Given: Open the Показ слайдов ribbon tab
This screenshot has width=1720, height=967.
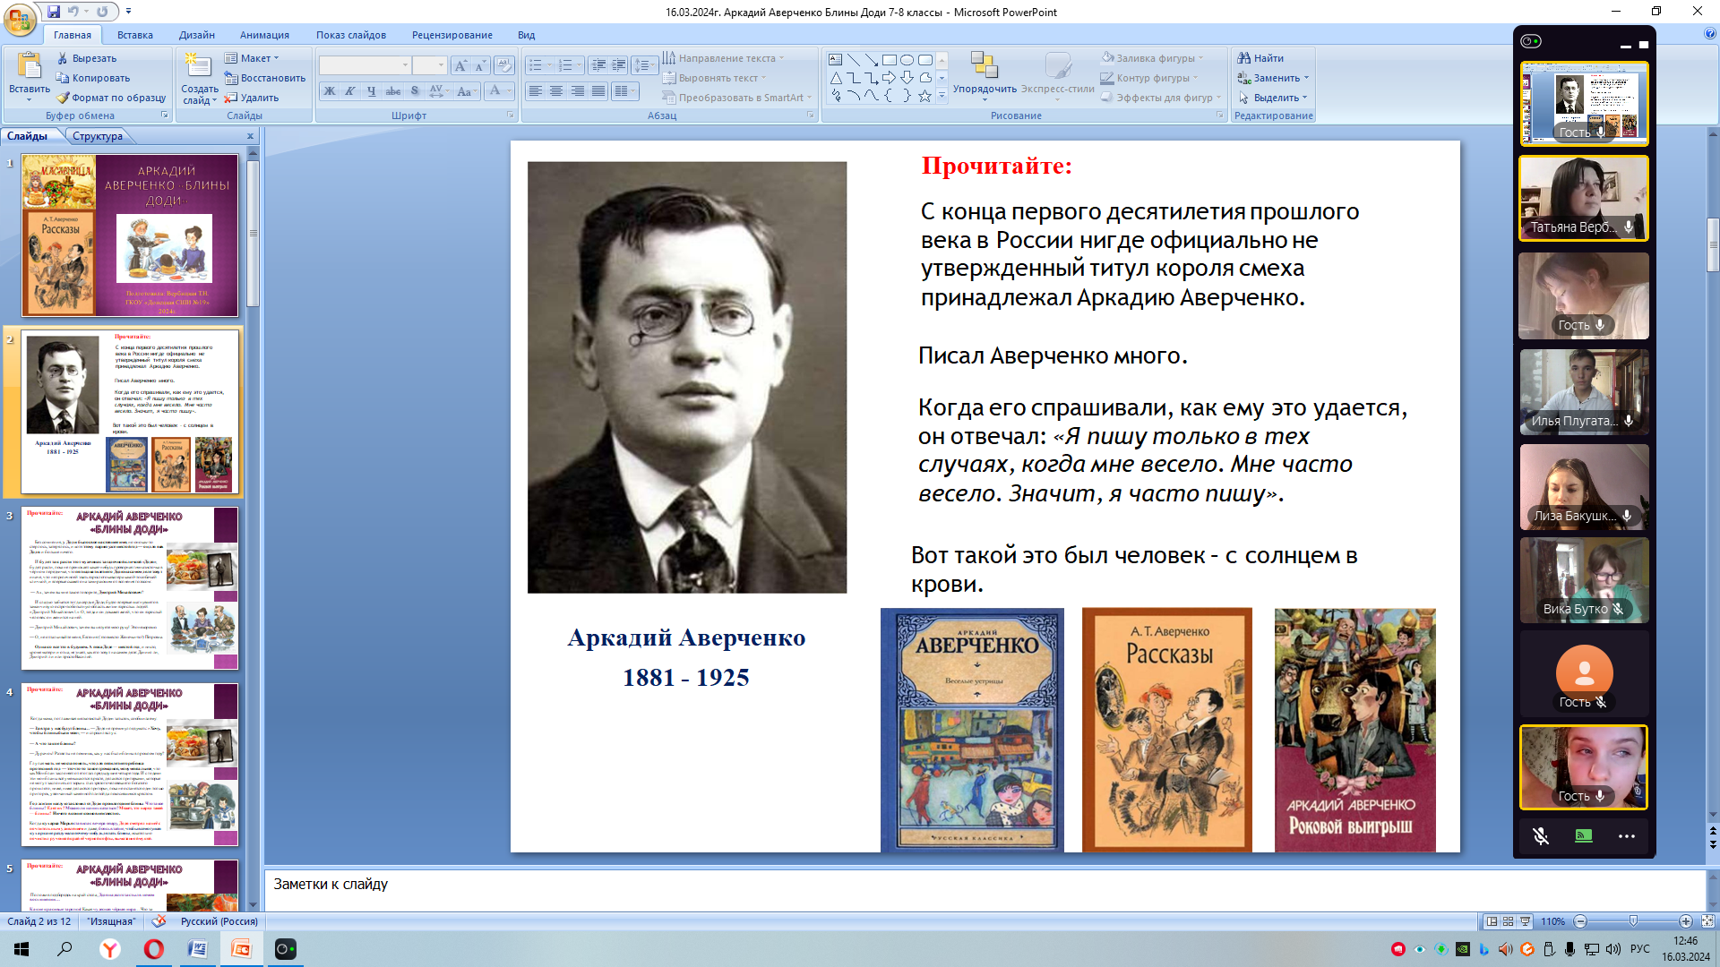Looking at the screenshot, I should tap(350, 35).
